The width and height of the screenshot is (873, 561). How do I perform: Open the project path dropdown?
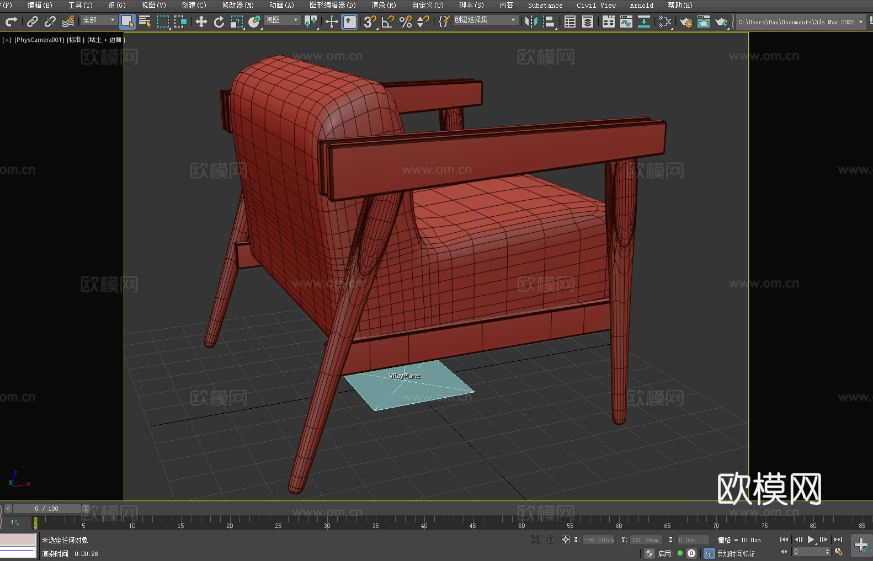click(x=801, y=22)
